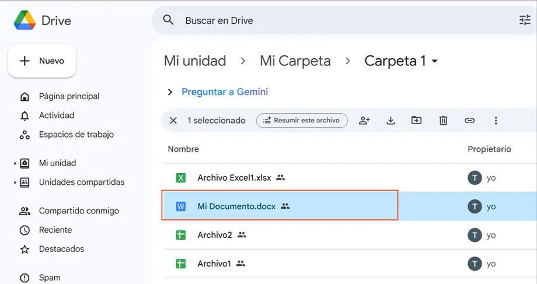Click the Actividad bell icon
This screenshot has width=537, height=284.
25,116
